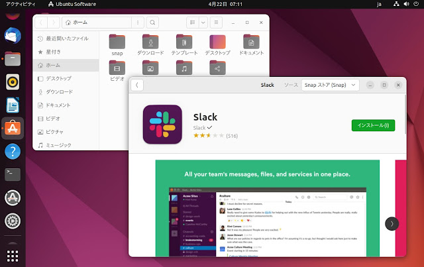Open the clock and calendar menu
Image resolution: width=424 pixels, height=267 pixels.
coord(225,4)
